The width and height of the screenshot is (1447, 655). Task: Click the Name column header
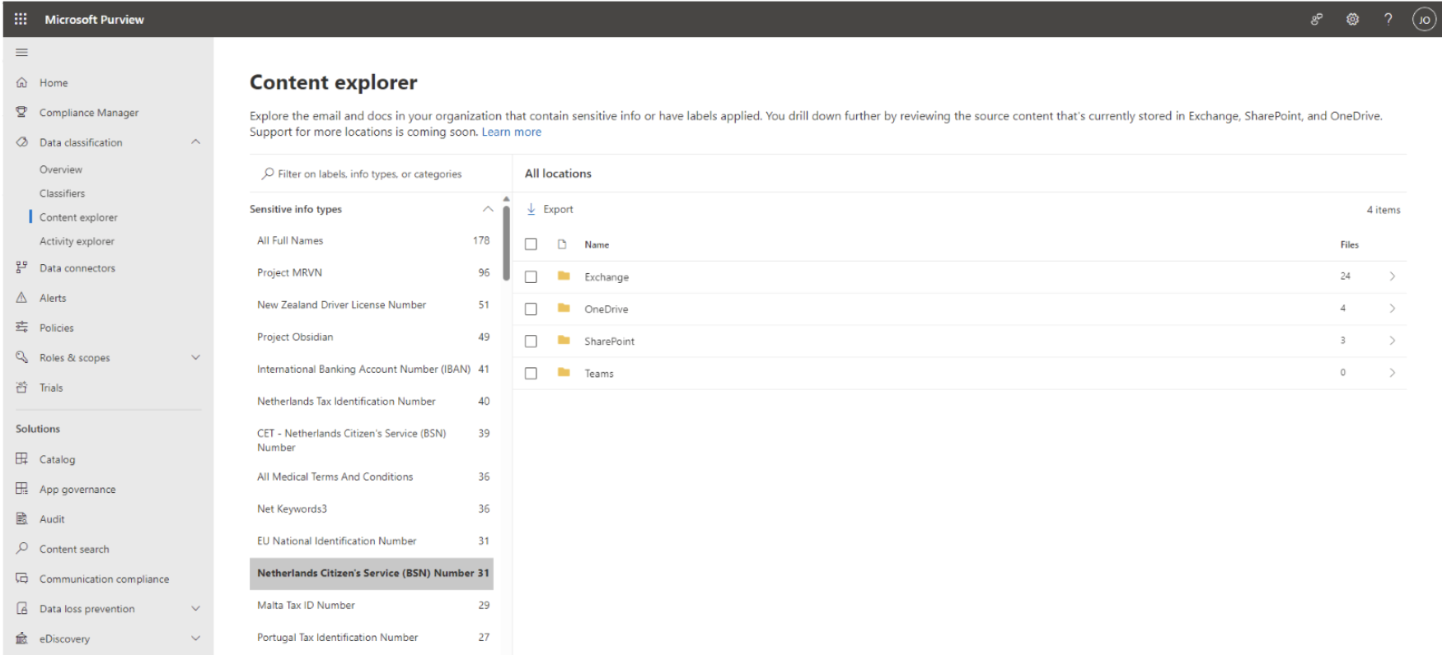[597, 244]
